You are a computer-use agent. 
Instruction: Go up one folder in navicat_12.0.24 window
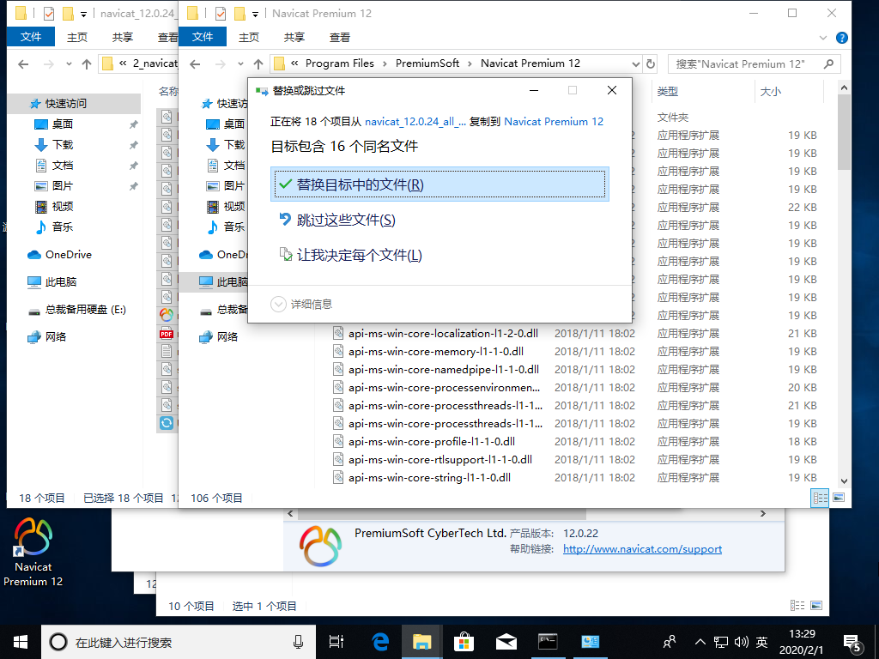87,63
